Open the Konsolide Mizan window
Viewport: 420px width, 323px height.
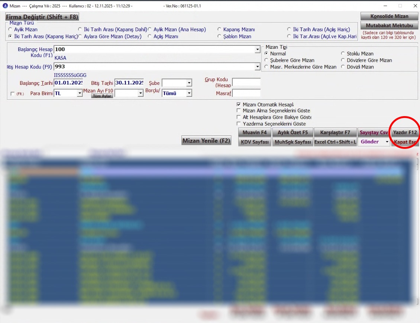coord(389,16)
